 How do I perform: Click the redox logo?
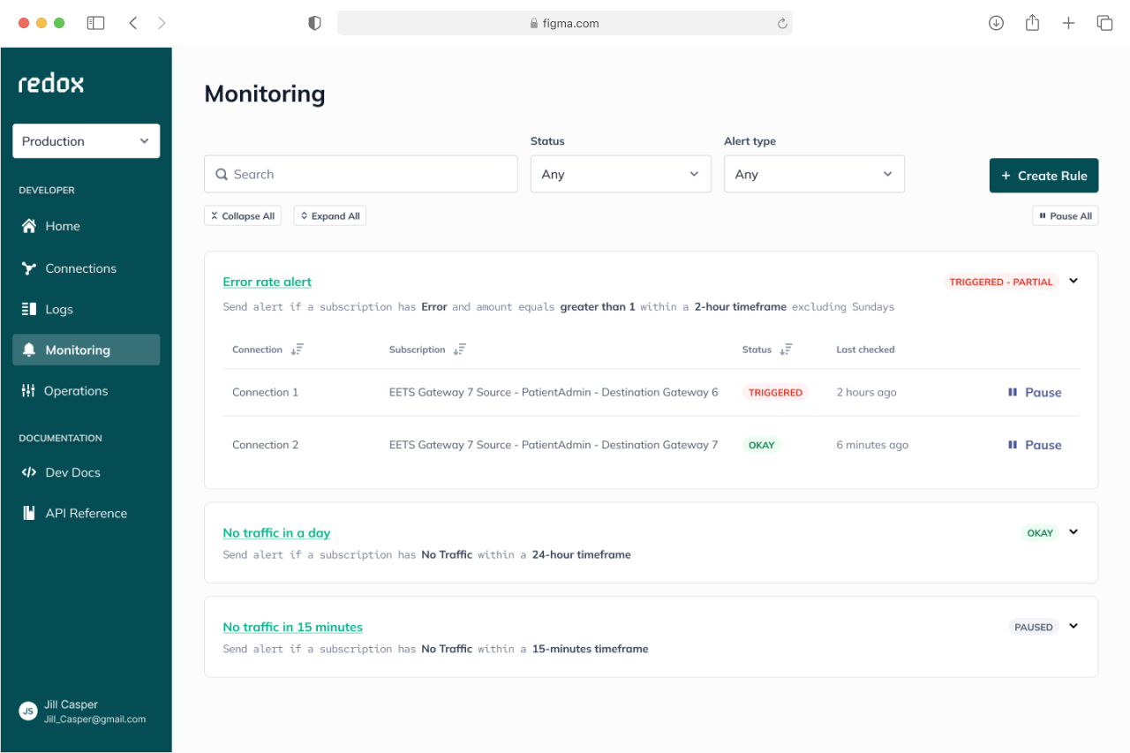pos(51,84)
